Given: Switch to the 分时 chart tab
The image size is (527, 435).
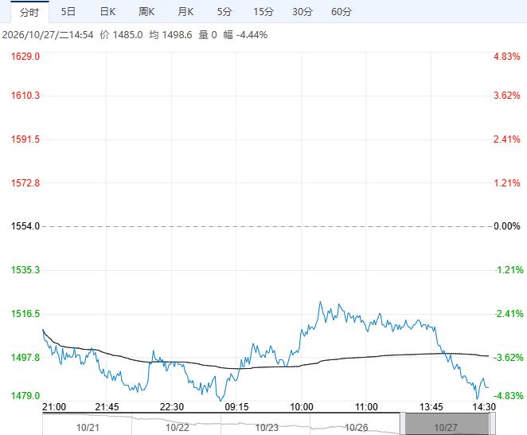Looking at the screenshot, I should 29,12.
